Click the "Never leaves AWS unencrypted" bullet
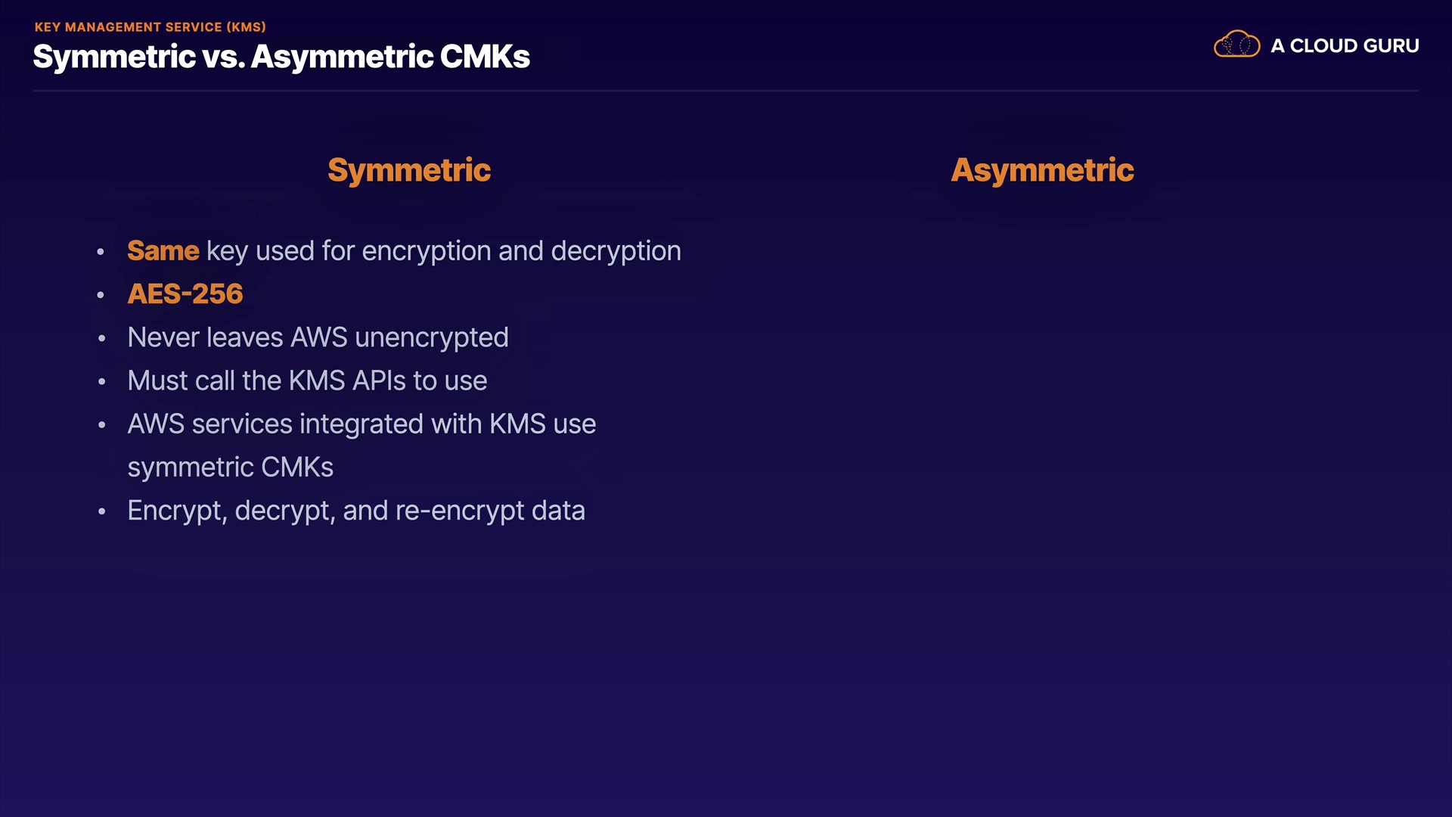1452x817 pixels. 318,337
